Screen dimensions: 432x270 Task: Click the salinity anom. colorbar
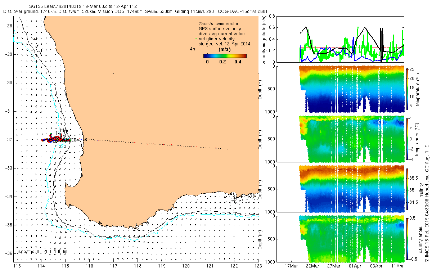(407, 239)
